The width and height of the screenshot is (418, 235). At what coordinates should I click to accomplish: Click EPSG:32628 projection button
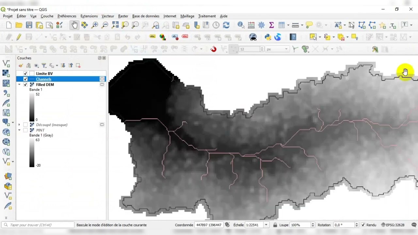click(392, 225)
